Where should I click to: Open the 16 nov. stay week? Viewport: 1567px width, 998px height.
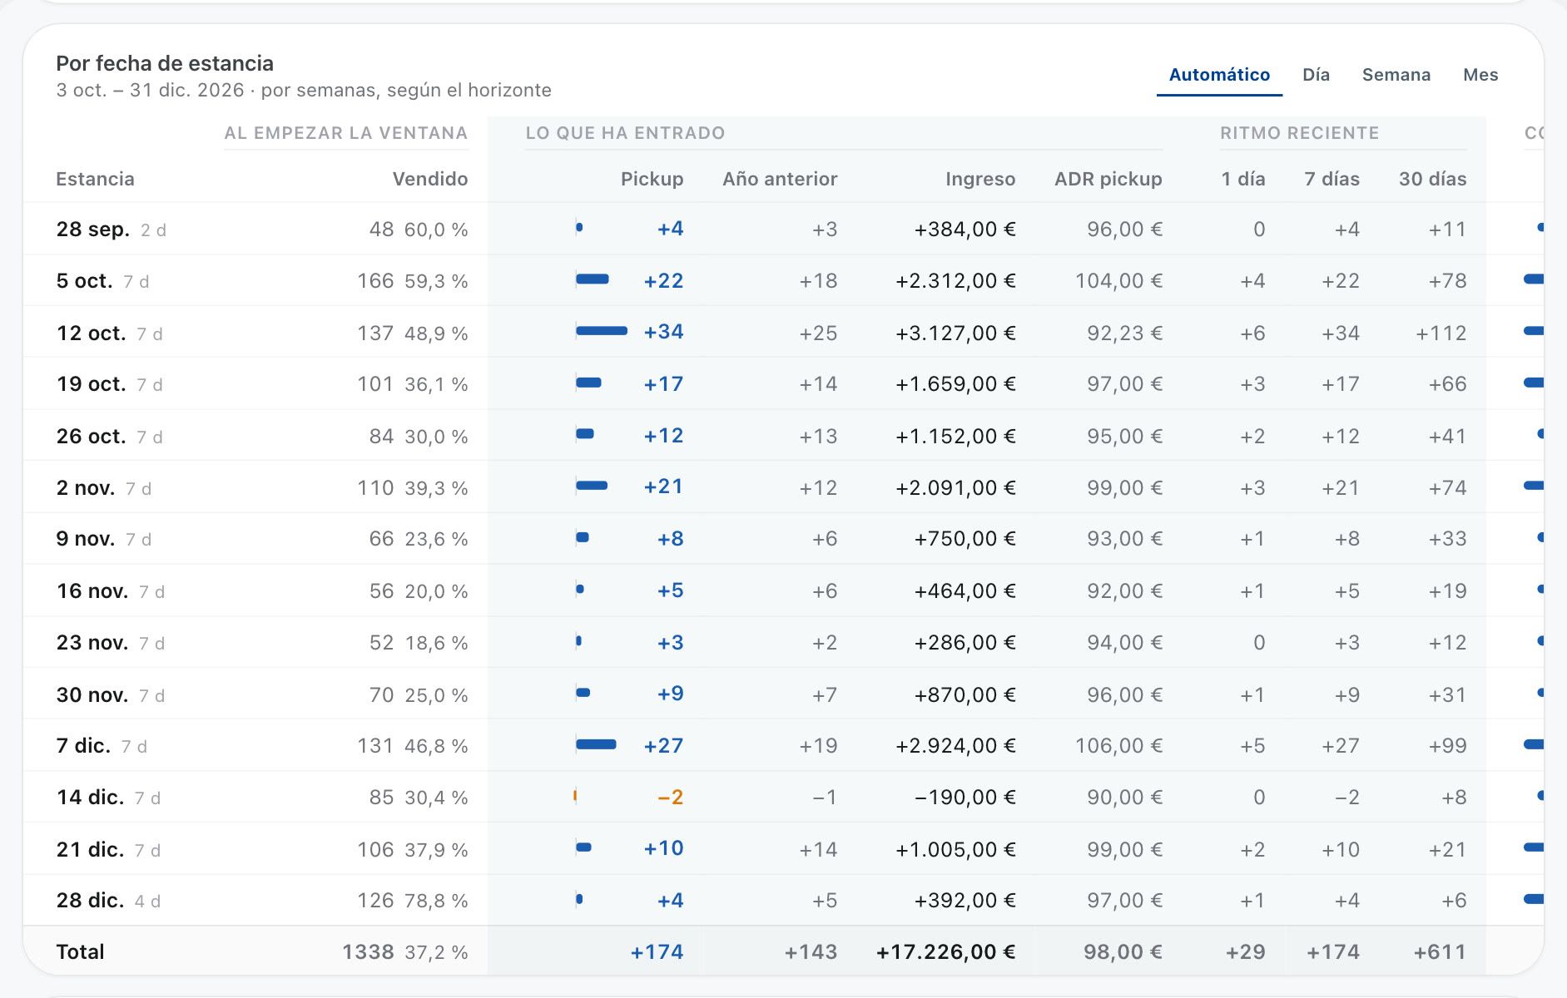pyautogui.click(x=92, y=591)
